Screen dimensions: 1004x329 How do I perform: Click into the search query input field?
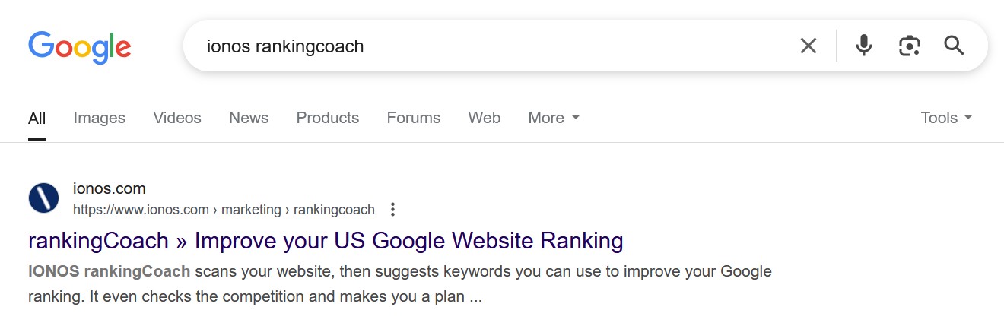(x=487, y=46)
